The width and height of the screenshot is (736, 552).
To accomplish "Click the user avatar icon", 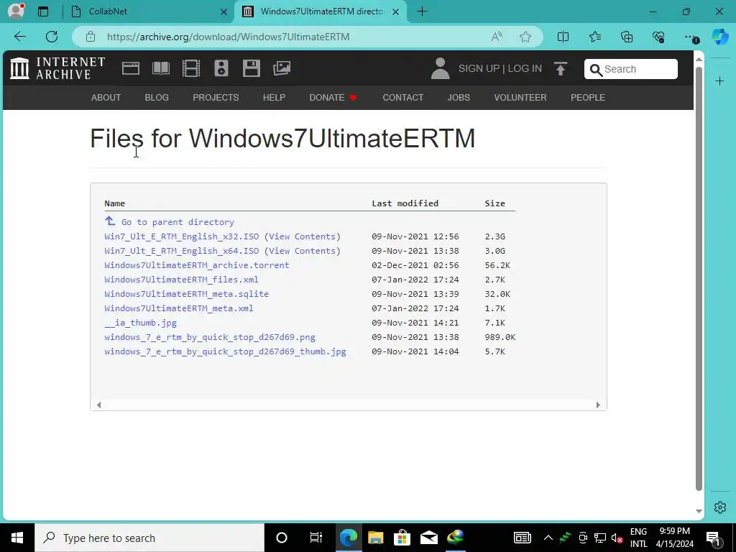I will pyautogui.click(x=441, y=68).
